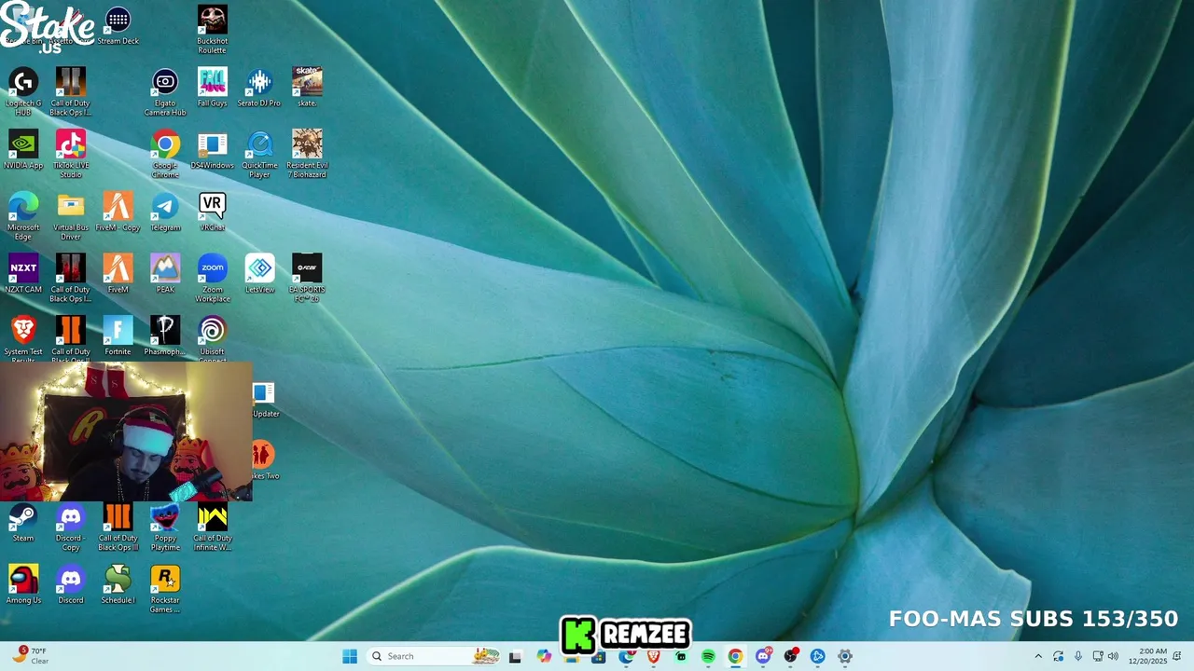Select the webcam overlay thumbnail
The height and width of the screenshot is (671, 1194).
pyautogui.click(x=126, y=432)
